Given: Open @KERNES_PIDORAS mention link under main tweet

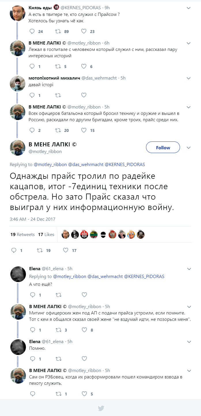Looking at the screenshot, I should point(125,165).
